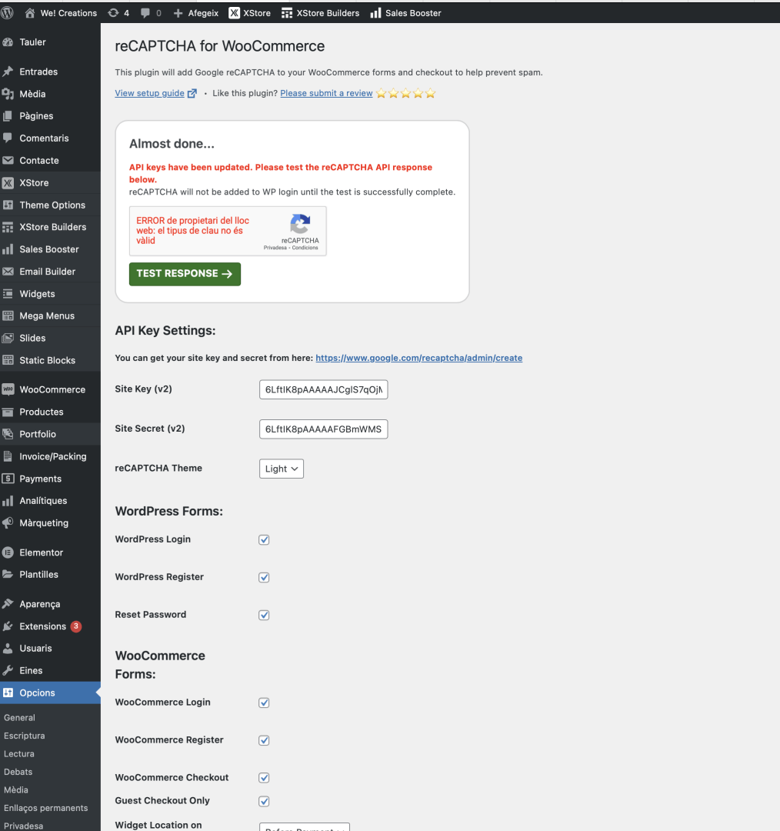Uncheck the WordPress Login checkbox

click(x=264, y=539)
